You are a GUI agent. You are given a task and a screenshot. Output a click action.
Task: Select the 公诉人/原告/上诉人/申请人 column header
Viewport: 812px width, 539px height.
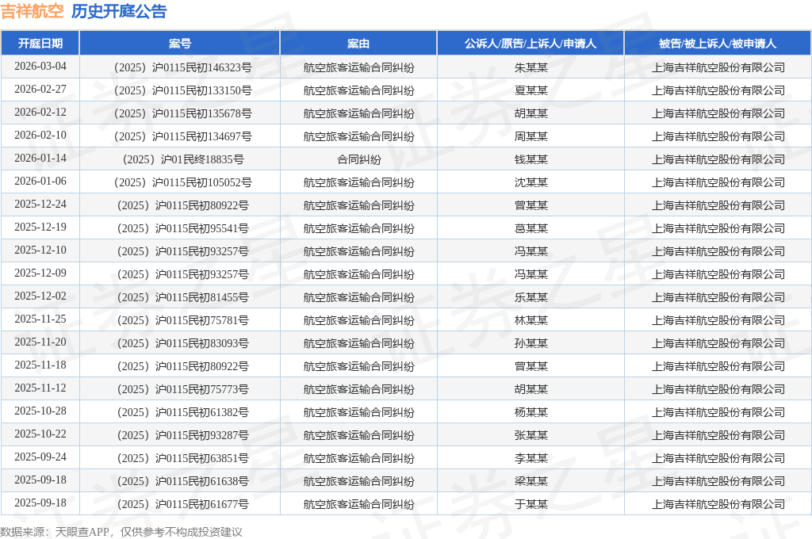530,44
